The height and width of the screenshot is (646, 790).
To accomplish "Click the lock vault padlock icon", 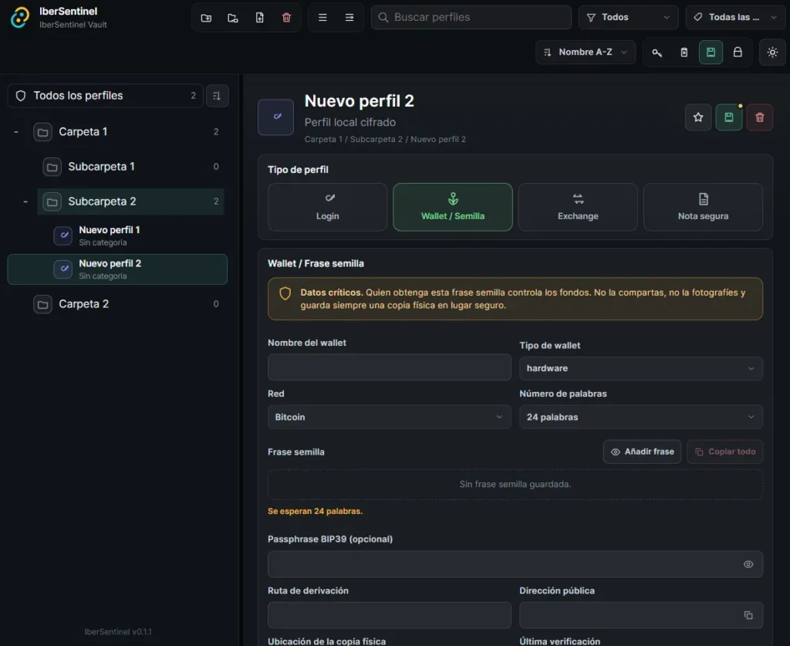I will [x=738, y=52].
